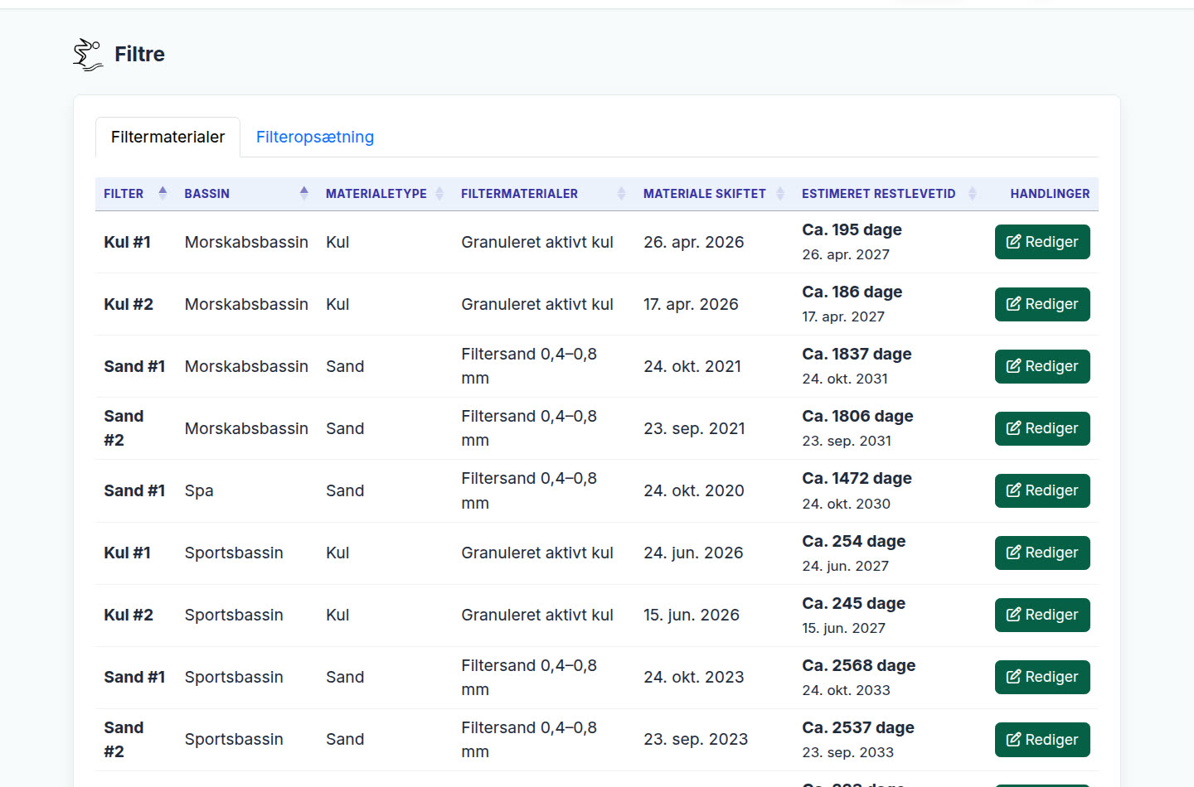Click Ca. 1837 dage estimate
The image size is (1194, 787).
857,354
